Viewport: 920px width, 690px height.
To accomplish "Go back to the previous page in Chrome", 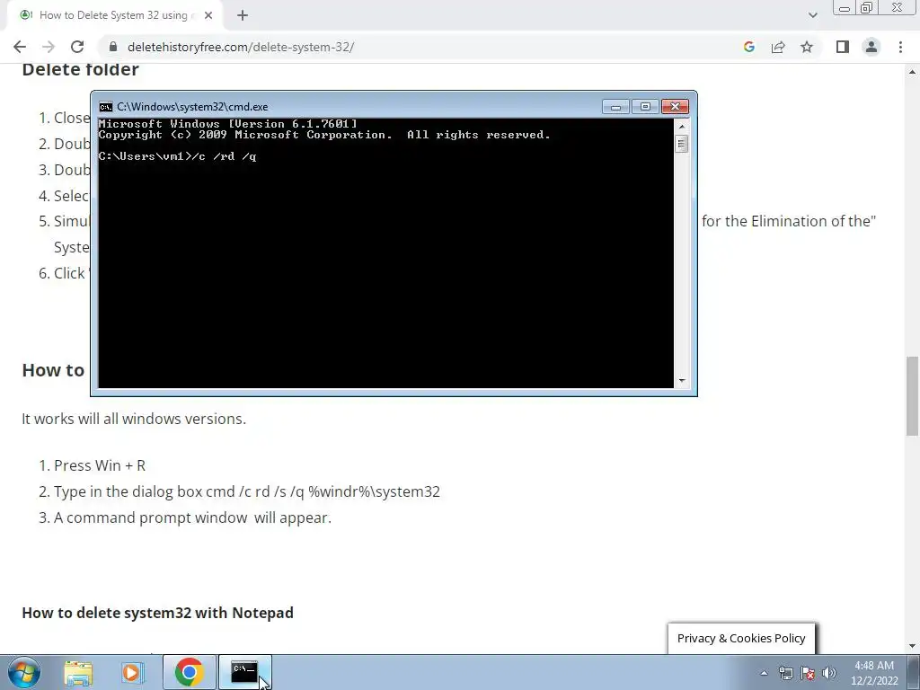I will pos(20,47).
